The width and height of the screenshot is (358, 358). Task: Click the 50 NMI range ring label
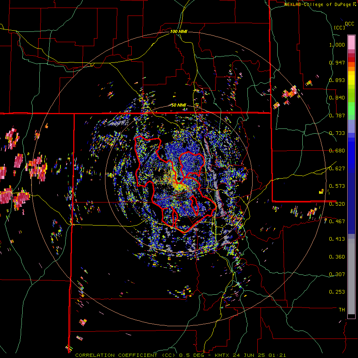pyautogui.click(x=179, y=105)
